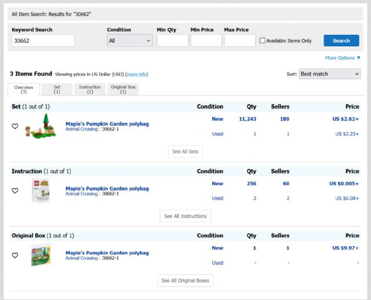The width and height of the screenshot is (371, 300).
Task: Click the heart icon in the Original Box row
Action: [15, 255]
